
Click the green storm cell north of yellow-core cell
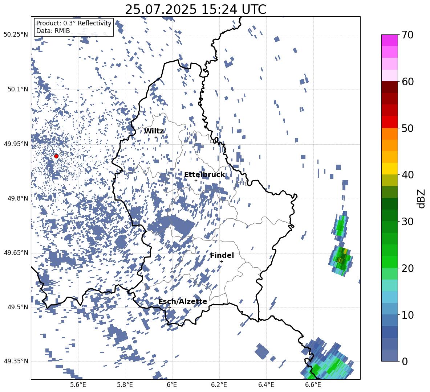point(340,226)
